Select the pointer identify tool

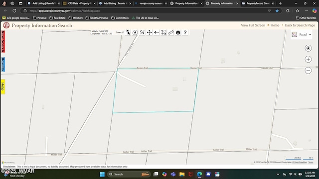click(x=128, y=32)
